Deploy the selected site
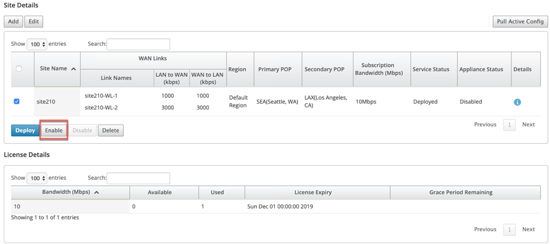 pos(25,131)
